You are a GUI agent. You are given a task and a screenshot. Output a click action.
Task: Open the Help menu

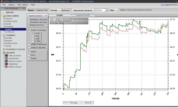pyautogui.click(x=33, y=5)
